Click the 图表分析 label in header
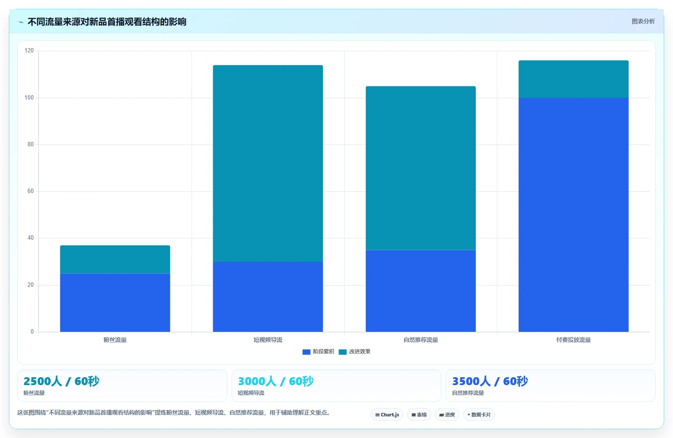Viewport: 673px width, 438px height. (x=643, y=21)
